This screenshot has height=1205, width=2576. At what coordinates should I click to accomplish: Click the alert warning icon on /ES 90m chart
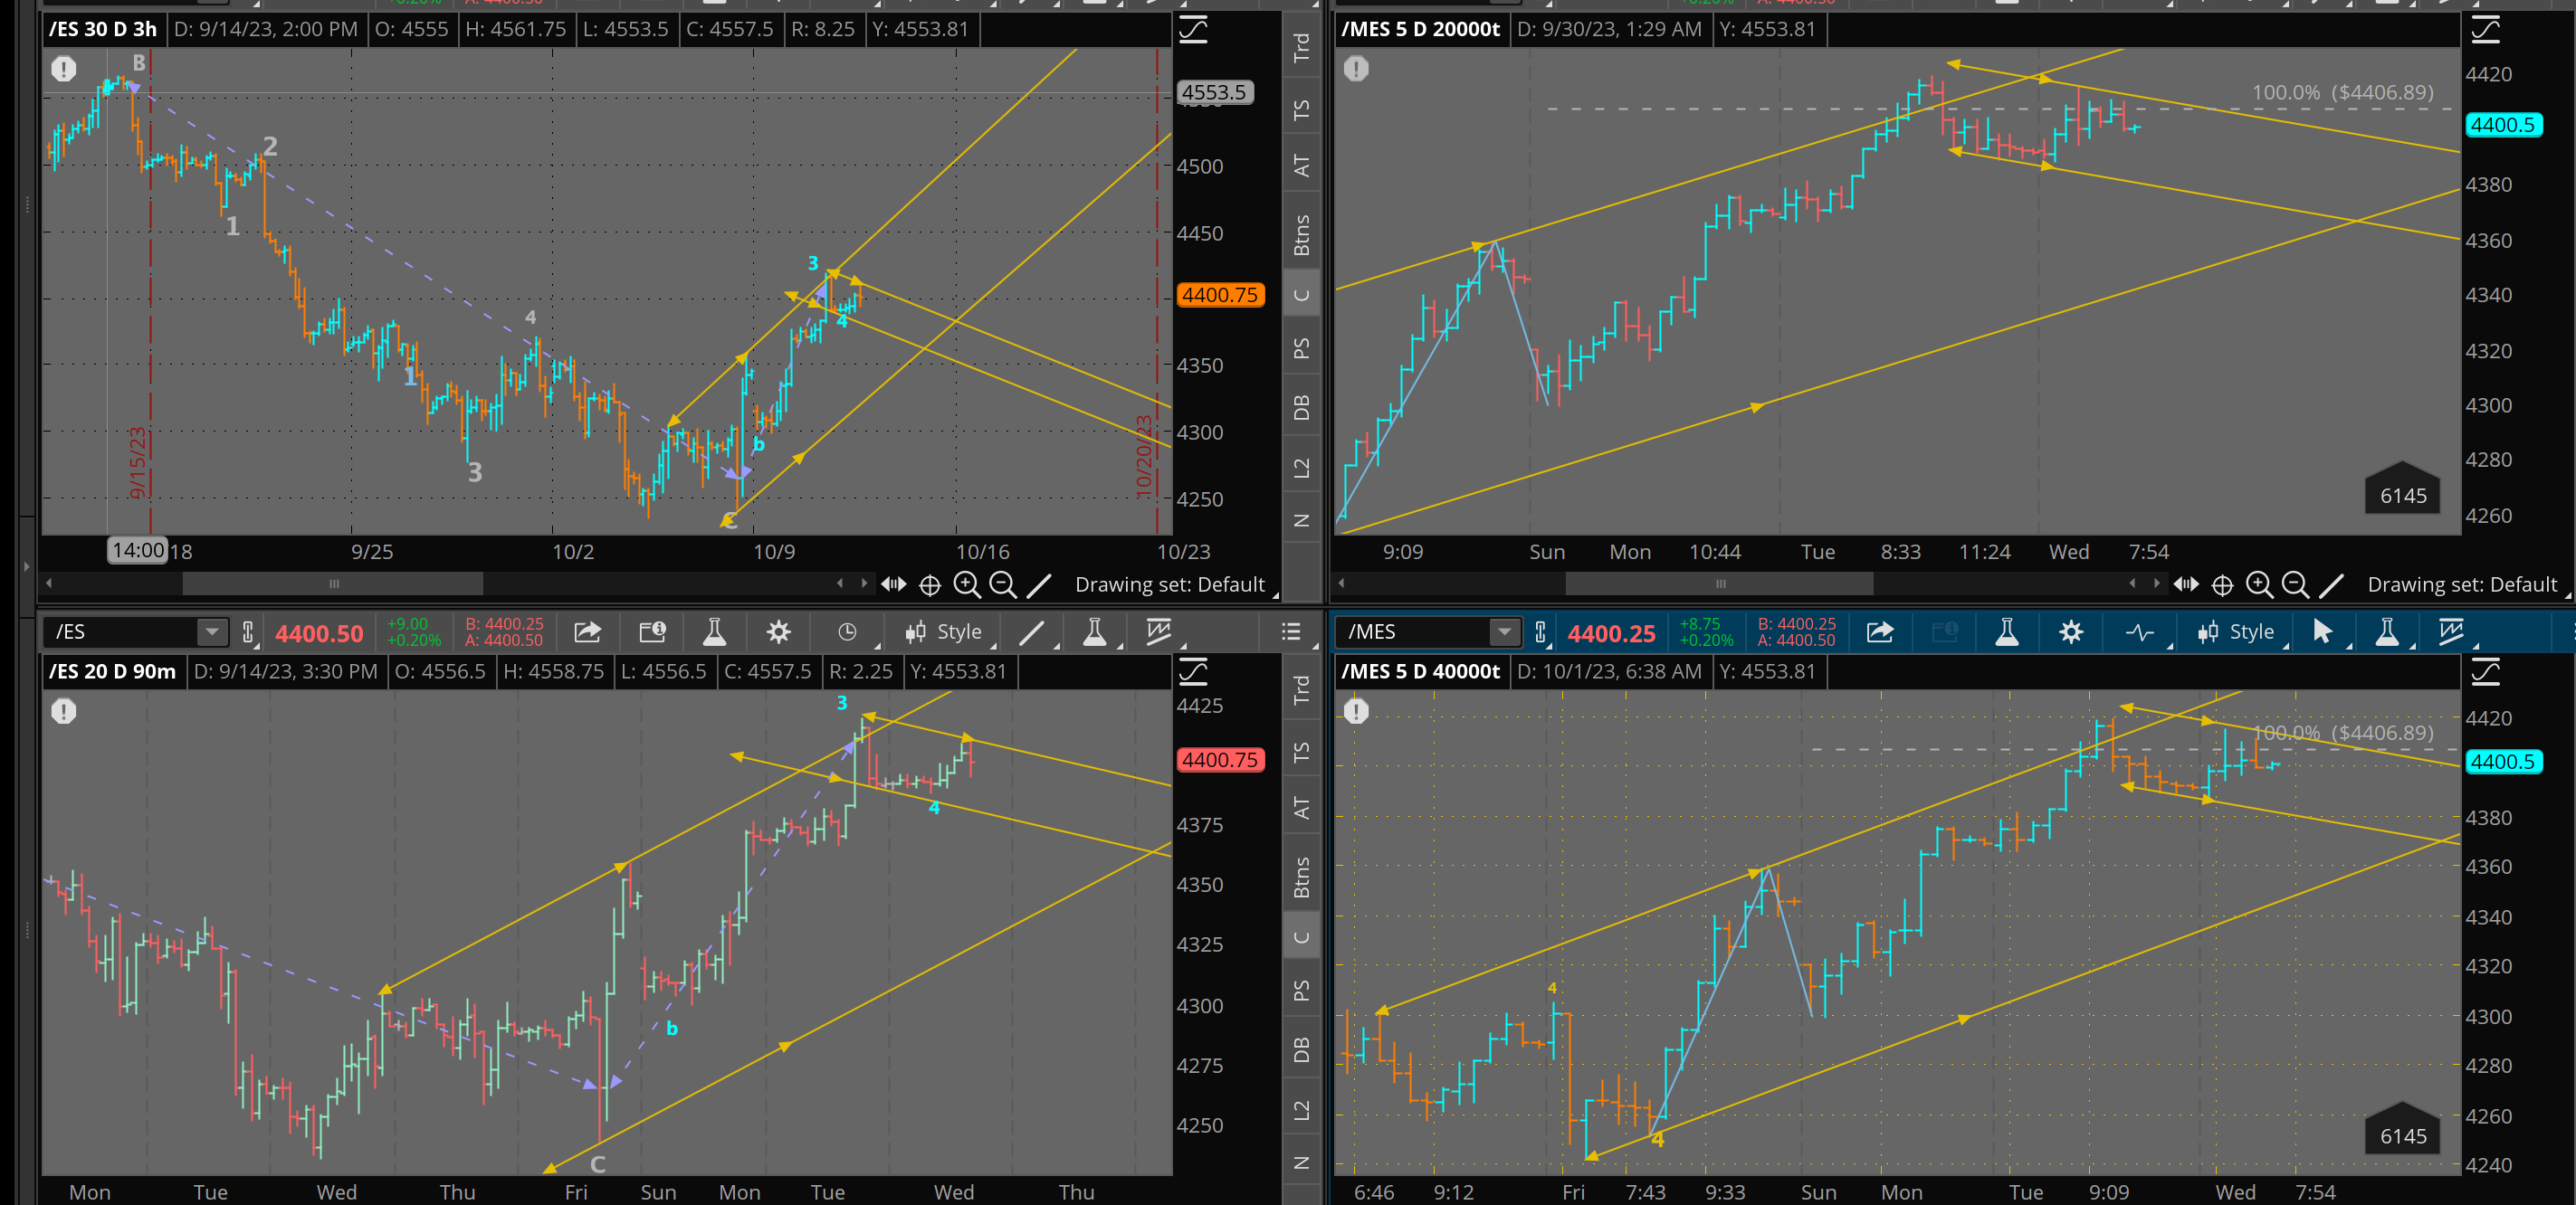tap(64, 711)
